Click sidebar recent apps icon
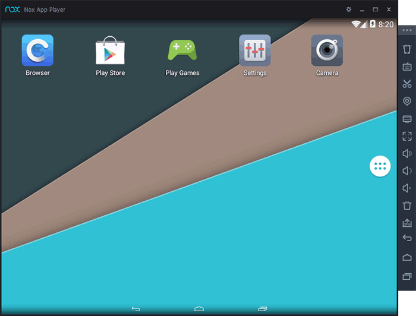The image size is (416, 316). 407,277
